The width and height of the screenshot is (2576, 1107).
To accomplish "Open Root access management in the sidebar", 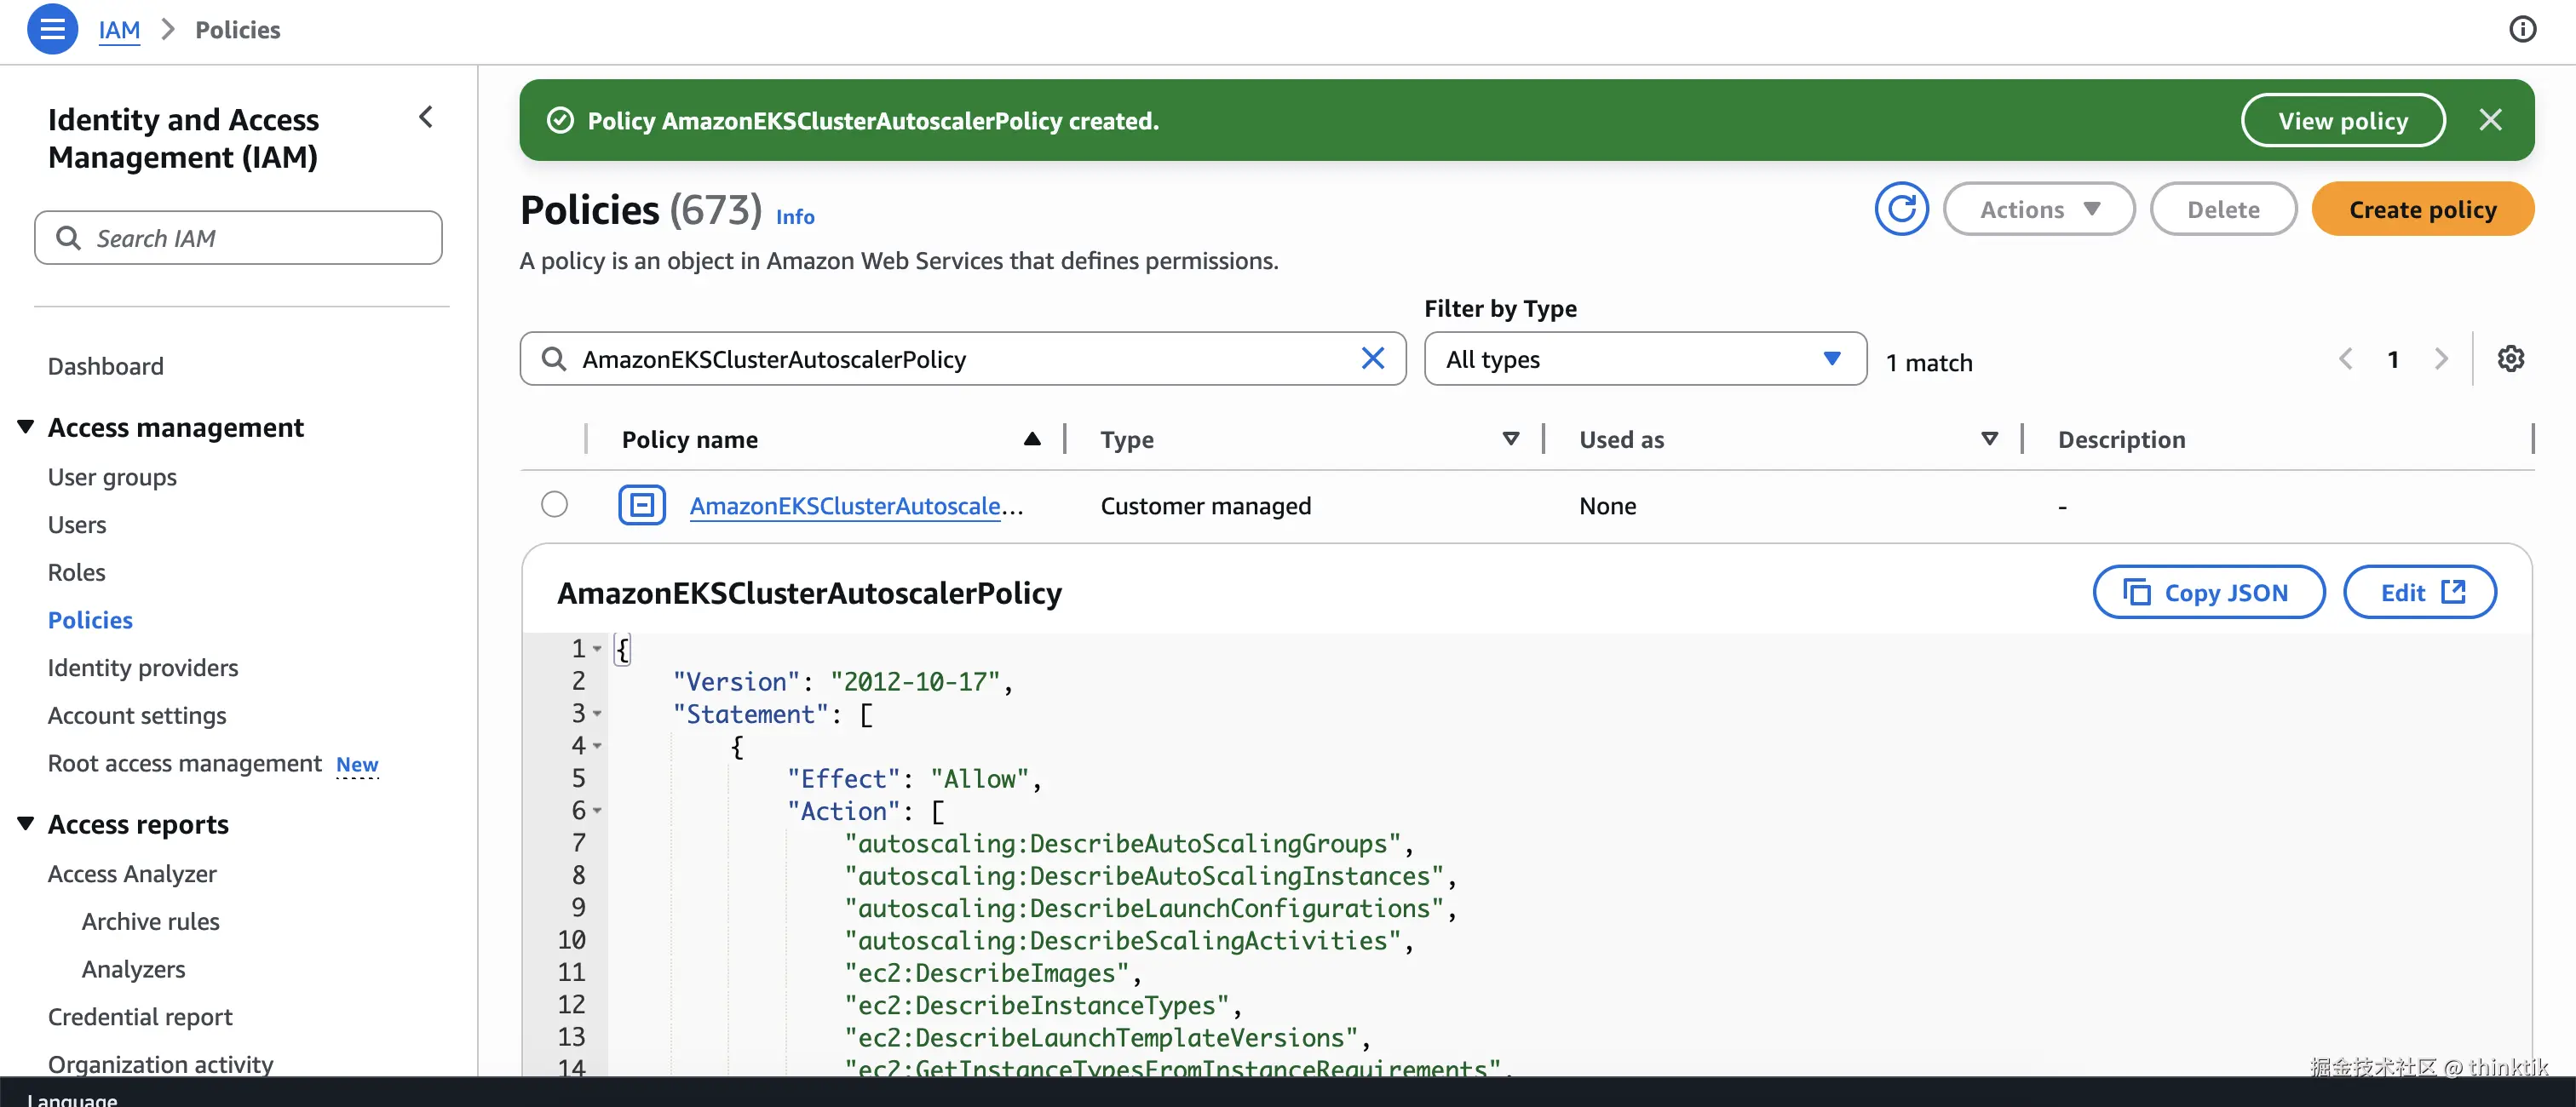I will pyautogui.click(x=184, y=763).
